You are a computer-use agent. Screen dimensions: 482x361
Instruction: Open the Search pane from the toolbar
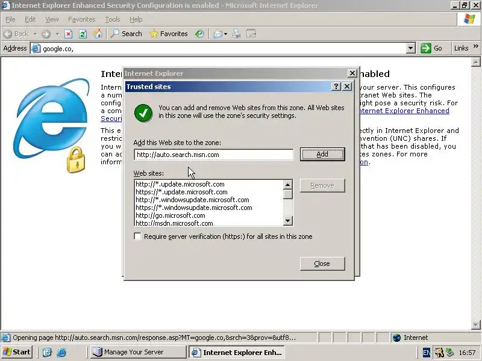(127, 34)
